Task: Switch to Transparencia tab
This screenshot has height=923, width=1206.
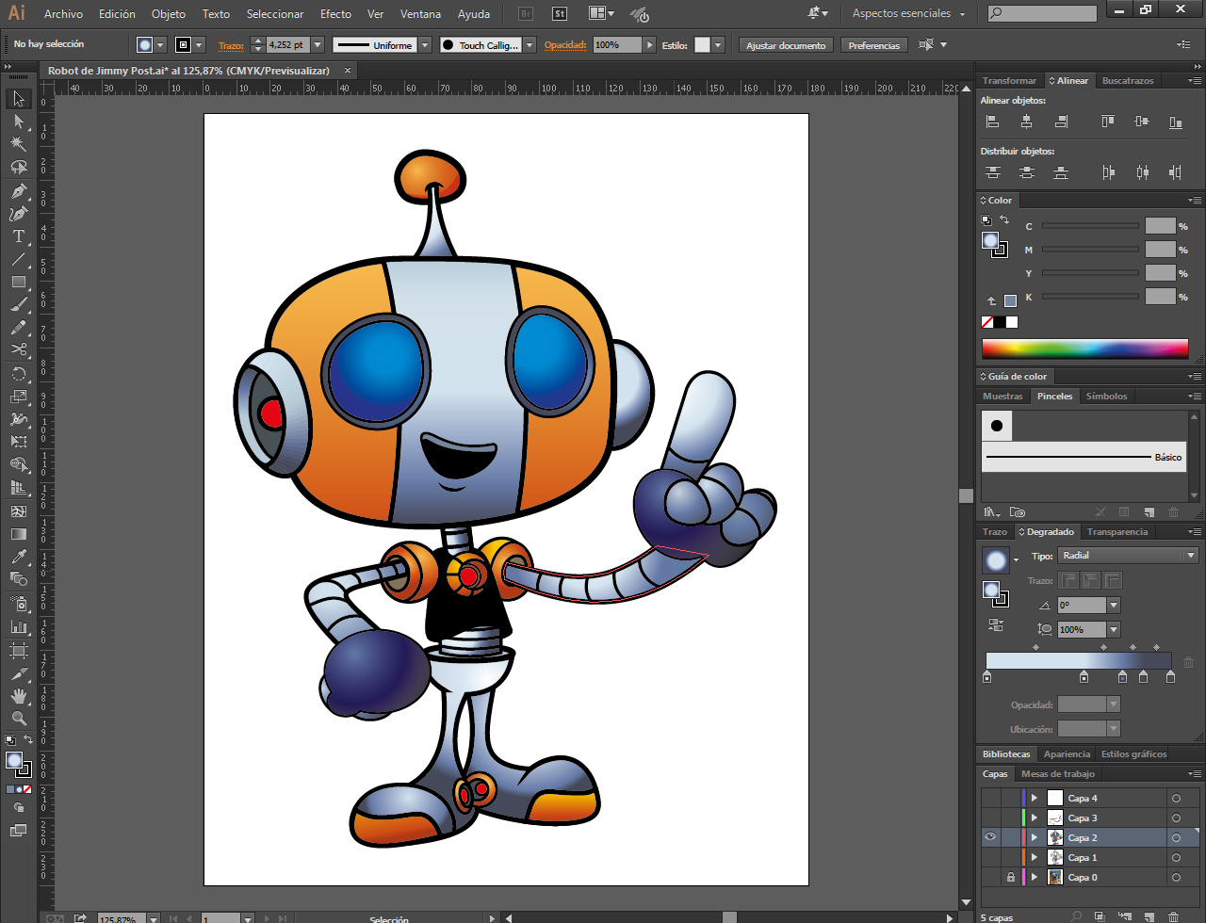Action: [x=1117, y=532]
